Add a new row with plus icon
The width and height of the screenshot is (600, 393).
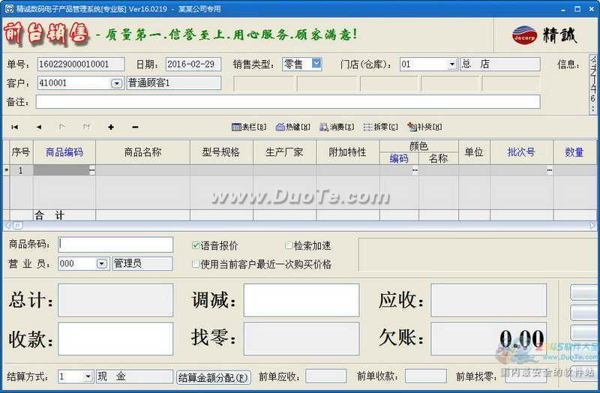pos(111,127)
